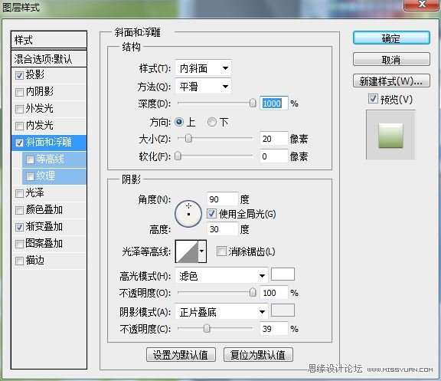Enable the 纹理 sub-option checkbox
The width and height of the screenshot is (441, 381).
(30, 176)
